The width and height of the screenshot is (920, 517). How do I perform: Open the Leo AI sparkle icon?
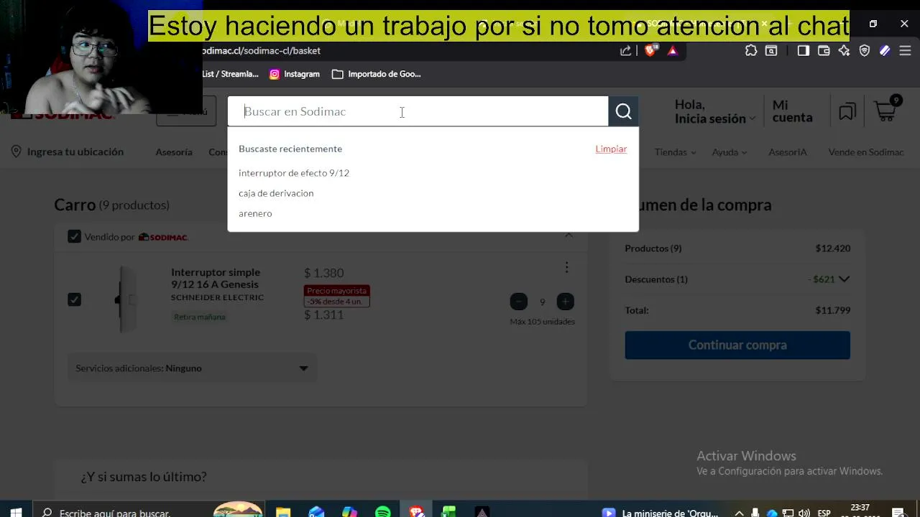click(x=845, y=50)
